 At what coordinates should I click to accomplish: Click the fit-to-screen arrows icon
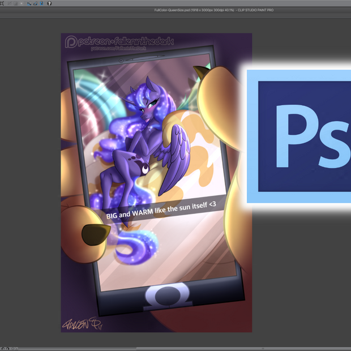coord(2,3)
